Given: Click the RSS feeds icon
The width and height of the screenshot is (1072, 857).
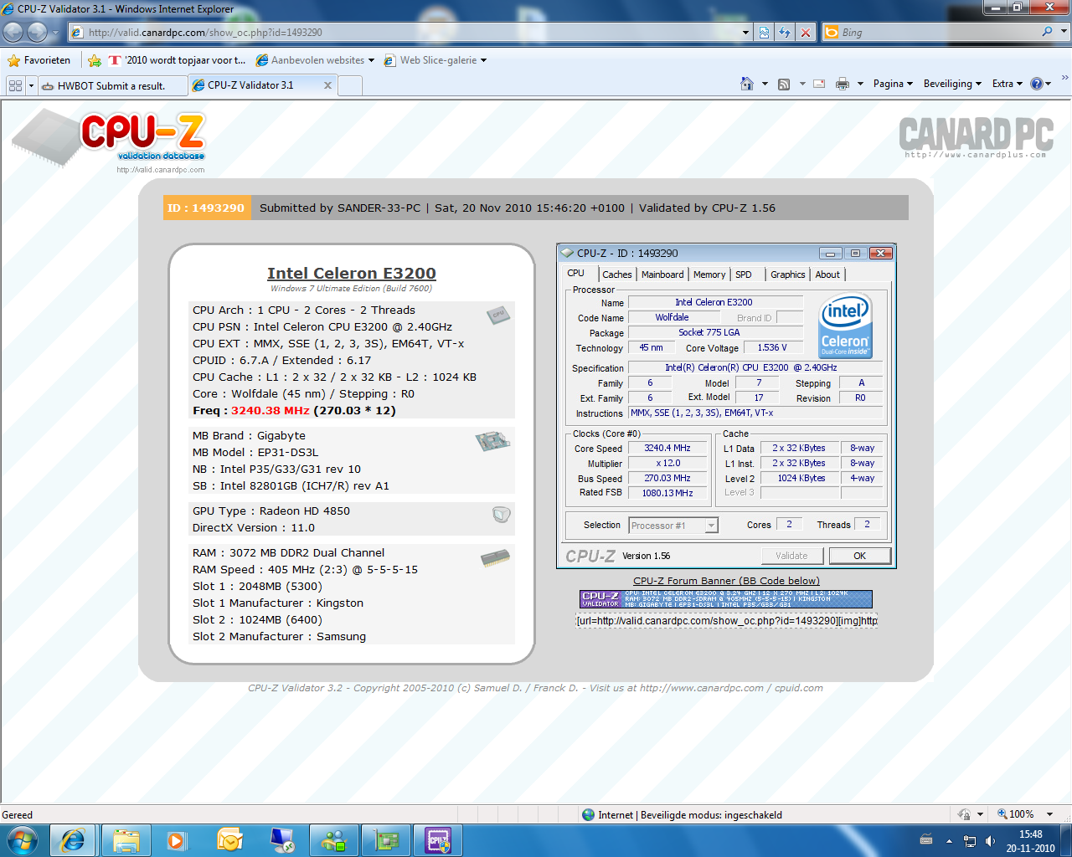Looking at the screenshot, I should 784,84.
